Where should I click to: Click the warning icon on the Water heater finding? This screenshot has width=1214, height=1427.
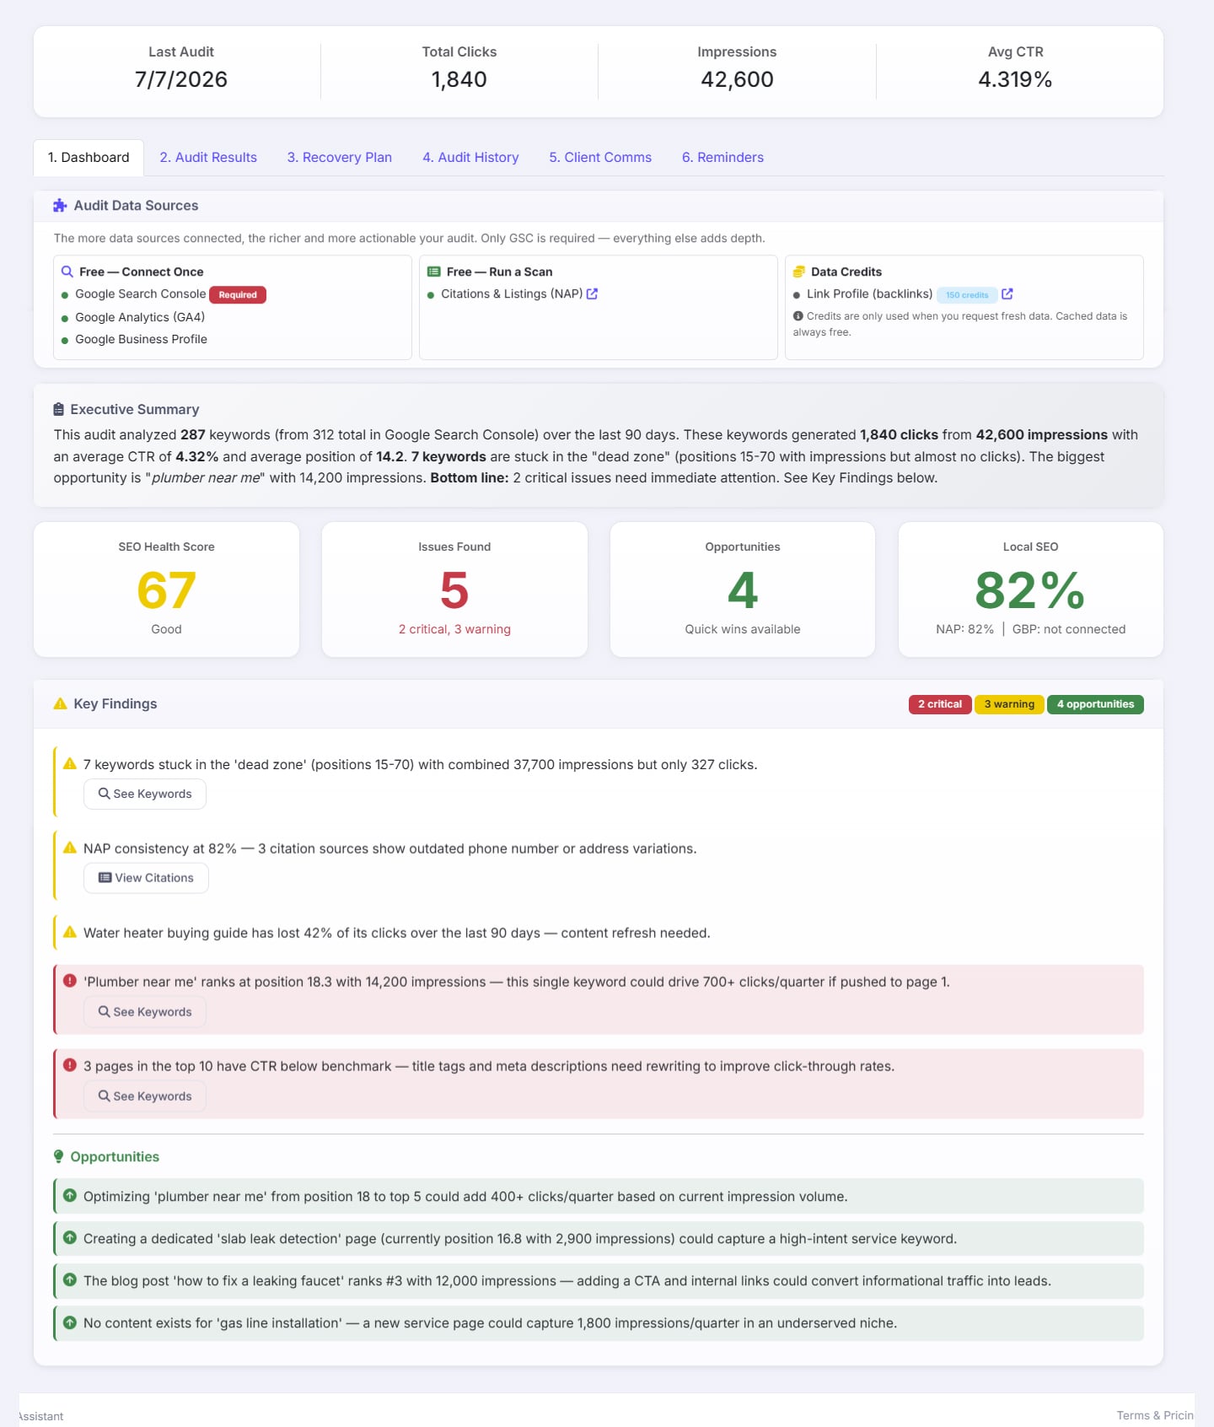pyautogui.click(x=70, y=932)
